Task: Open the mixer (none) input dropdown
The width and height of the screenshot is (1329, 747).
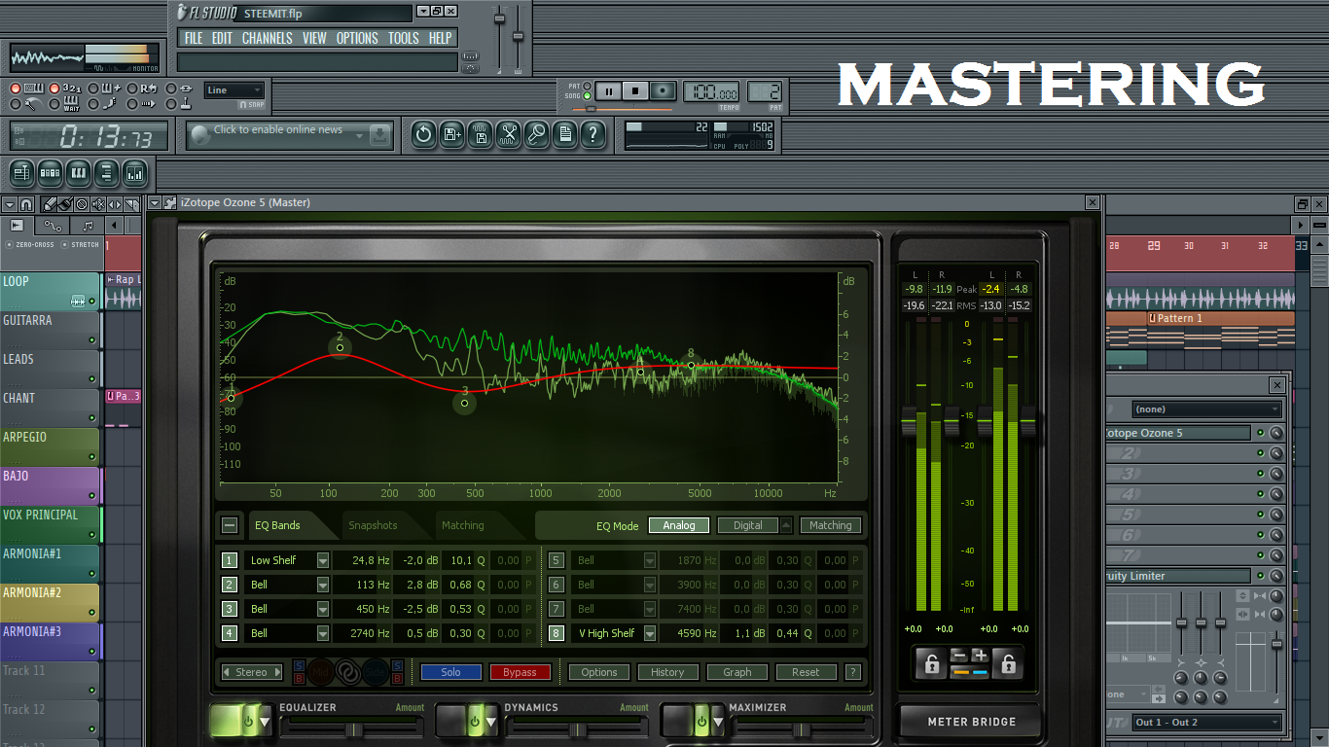Action: pos(1207,409)
